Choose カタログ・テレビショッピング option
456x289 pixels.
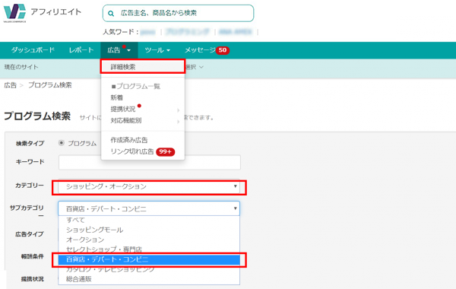149,269
